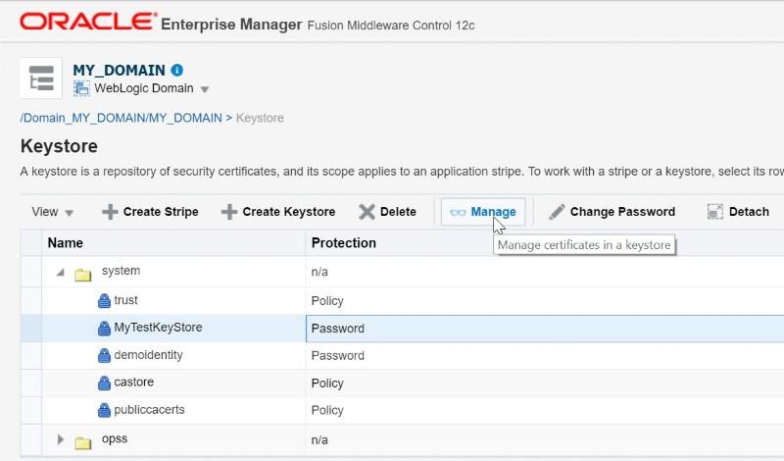Show info for MY_DOMAIN
Viewport: 784px width, 461px height.
(177, 70)
